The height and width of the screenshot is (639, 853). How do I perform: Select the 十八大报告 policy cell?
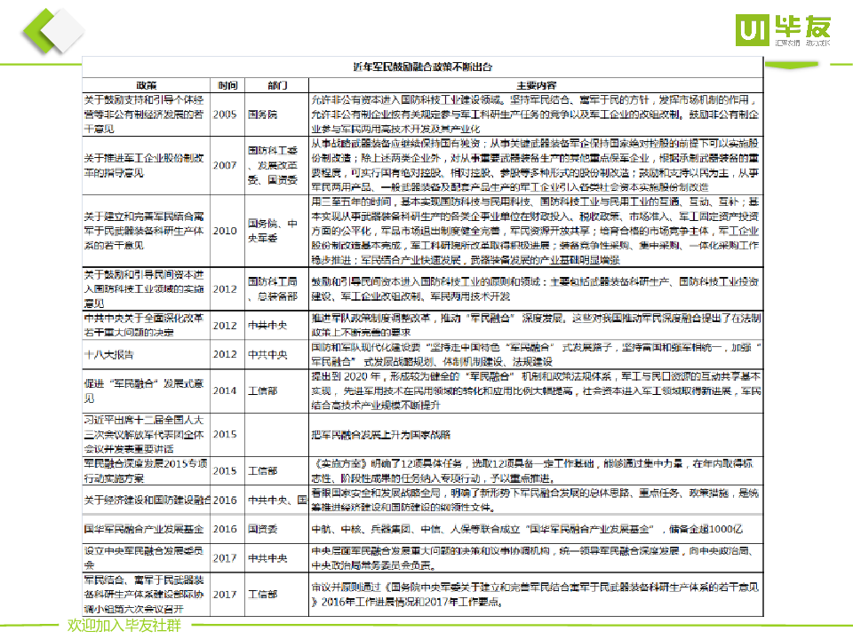click(x=109, y=354)
